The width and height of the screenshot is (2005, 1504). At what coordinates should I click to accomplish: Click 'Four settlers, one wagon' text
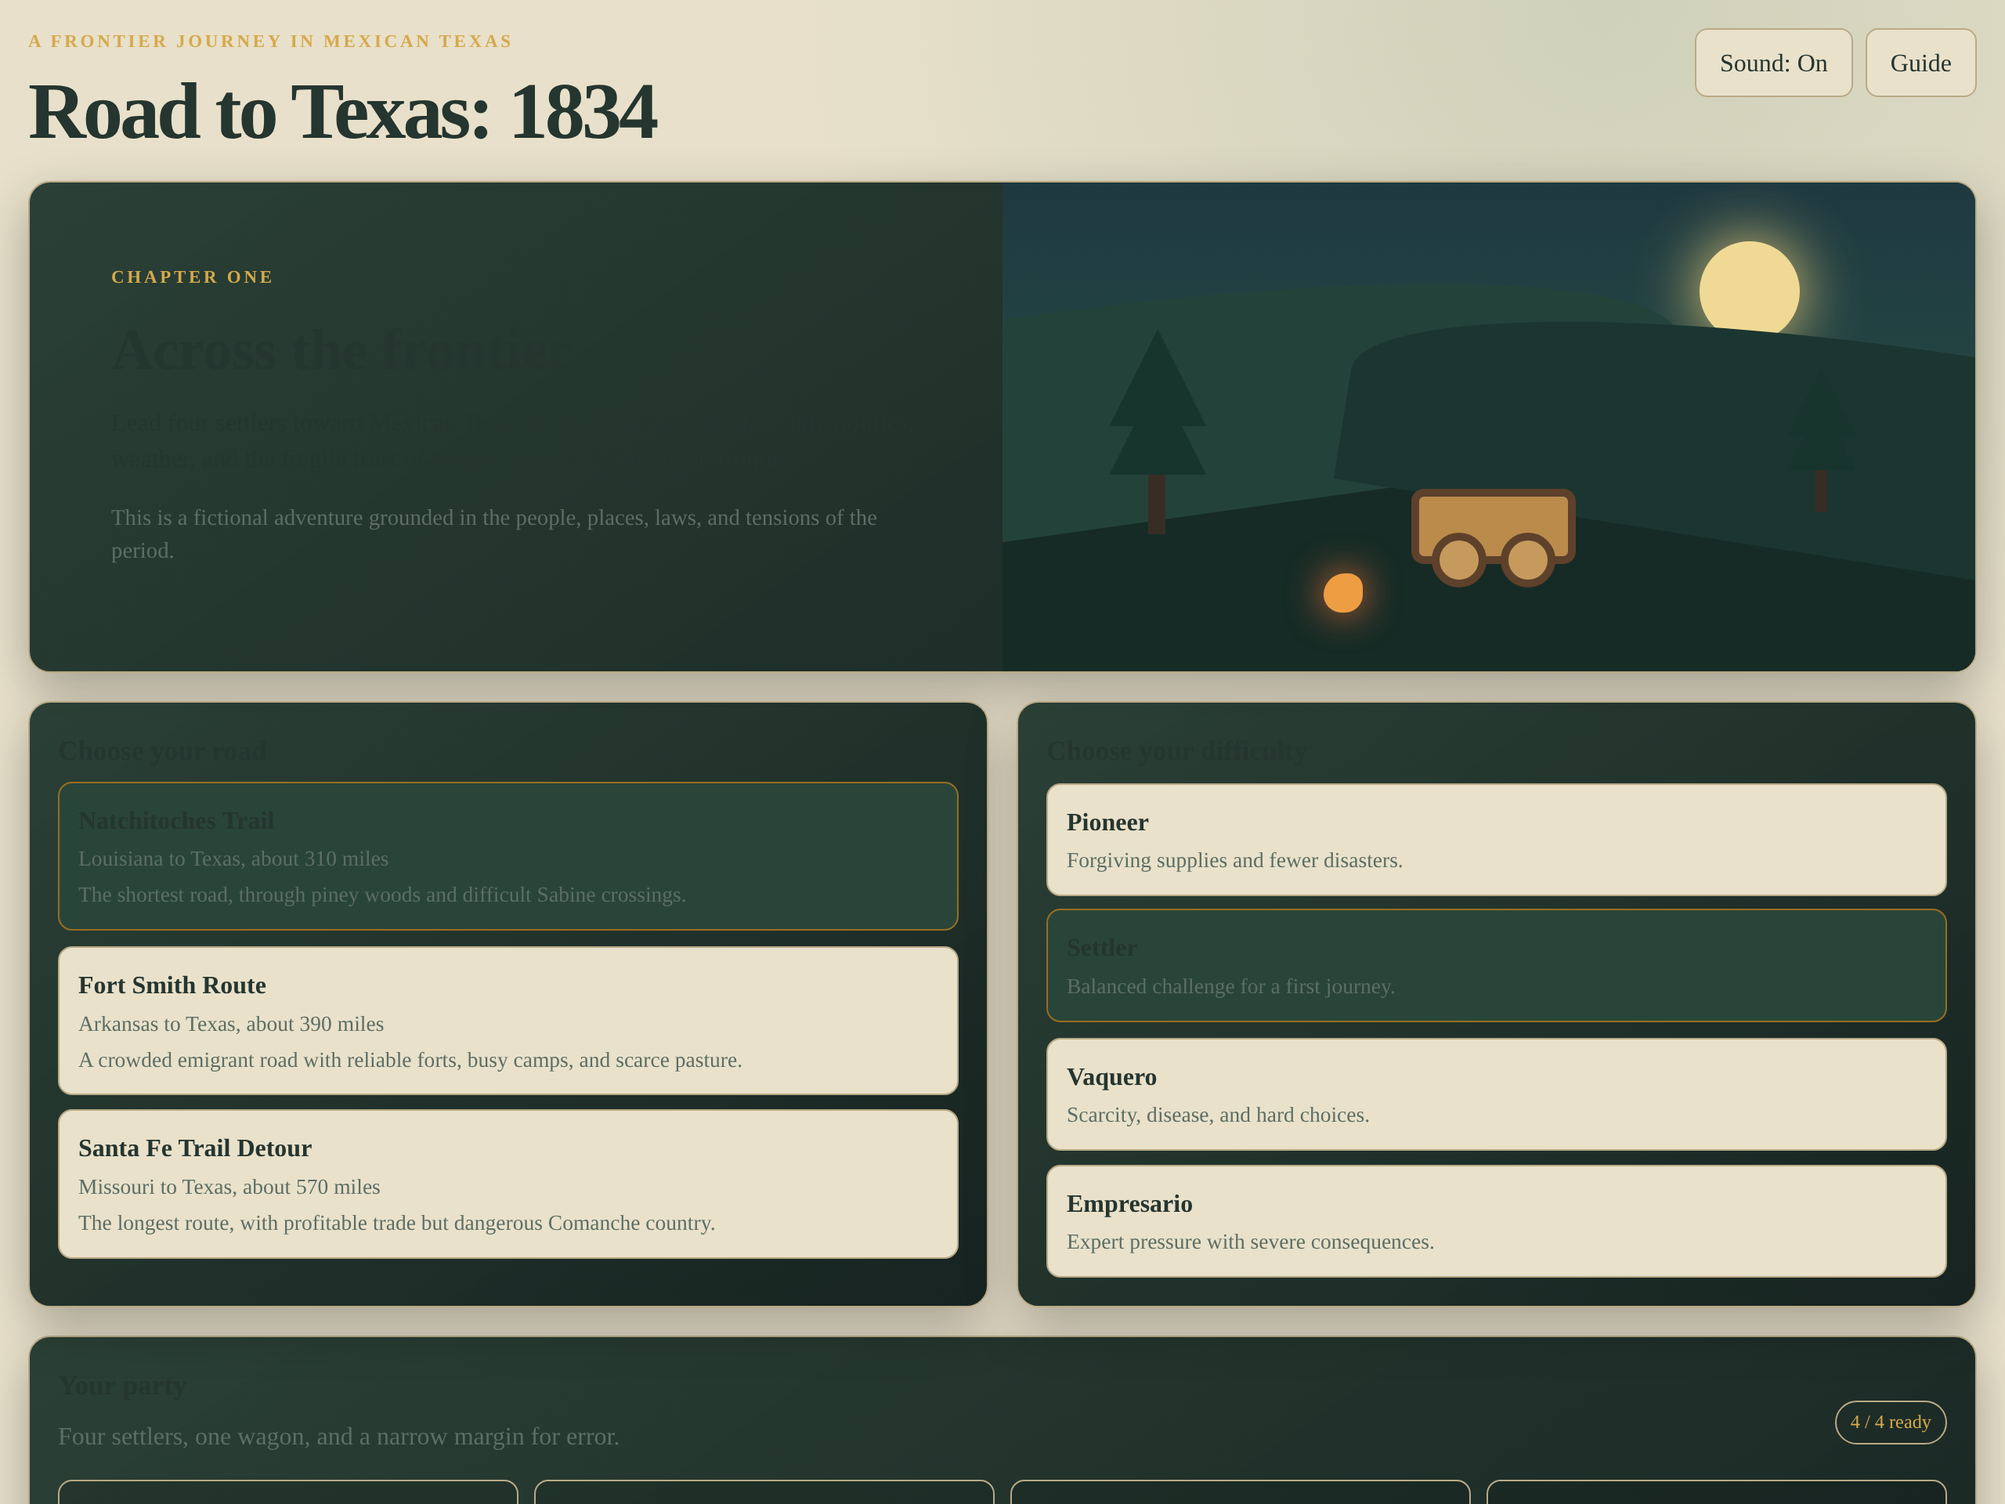pos(339,1436)
